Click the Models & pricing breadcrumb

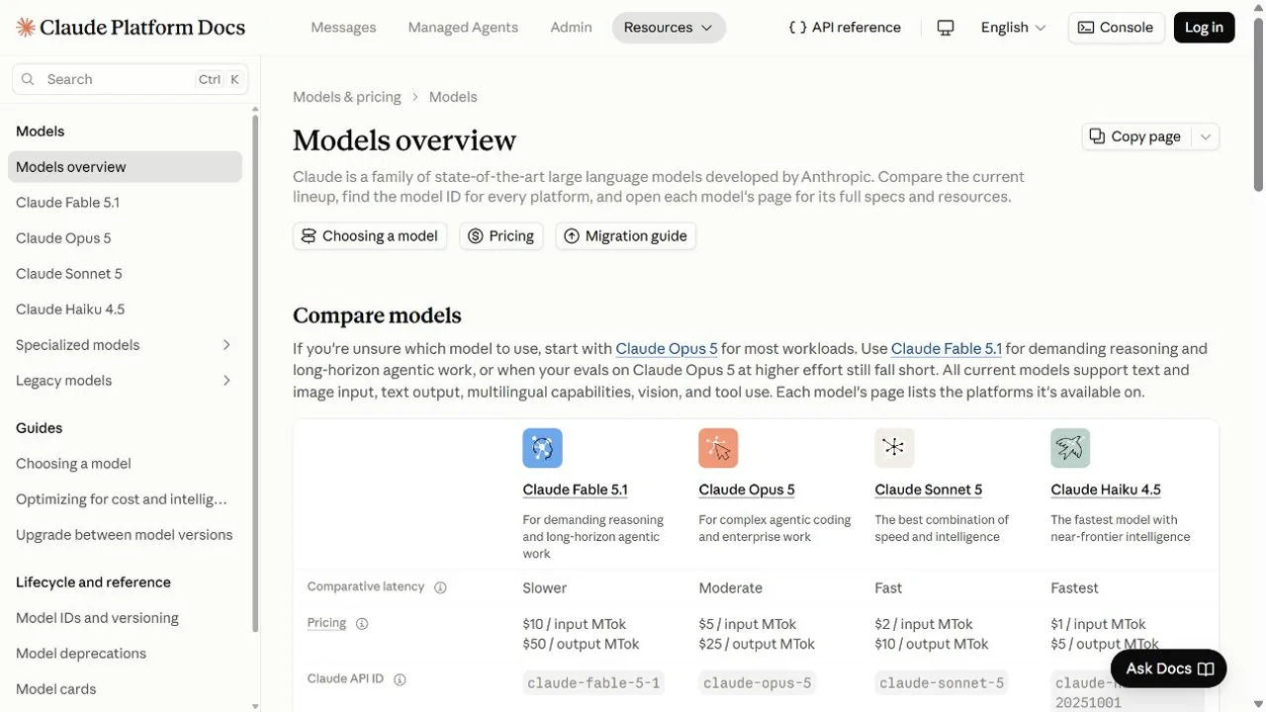click(x=347, y=97)
